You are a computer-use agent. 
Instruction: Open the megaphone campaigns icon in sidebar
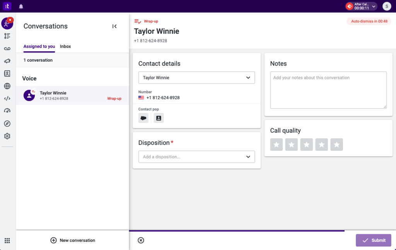7,61
